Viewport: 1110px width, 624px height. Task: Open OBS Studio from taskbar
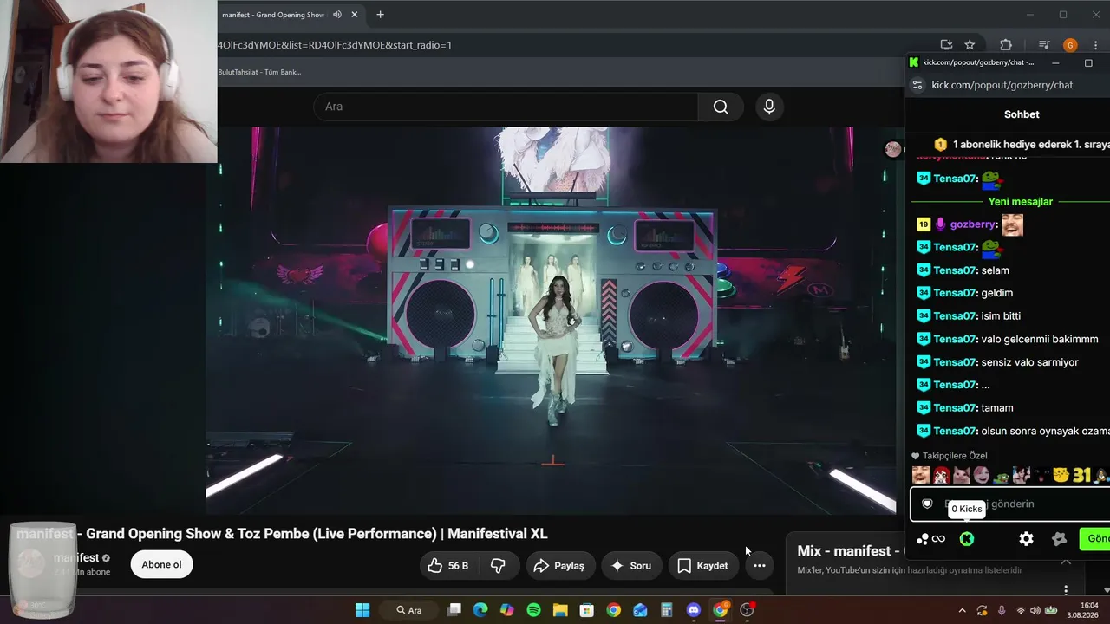[747, 610]
